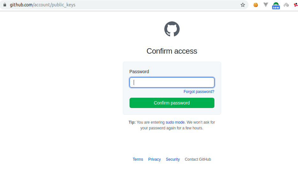Viewport: 298px width, 176px height.
Task: Click the Password field label
Action: point(139,72)
